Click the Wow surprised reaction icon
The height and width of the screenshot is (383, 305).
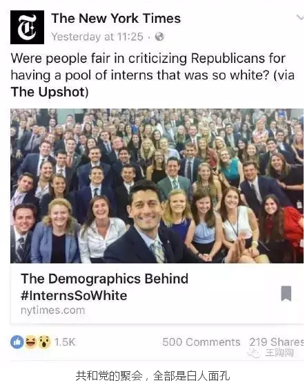[44, 342]
